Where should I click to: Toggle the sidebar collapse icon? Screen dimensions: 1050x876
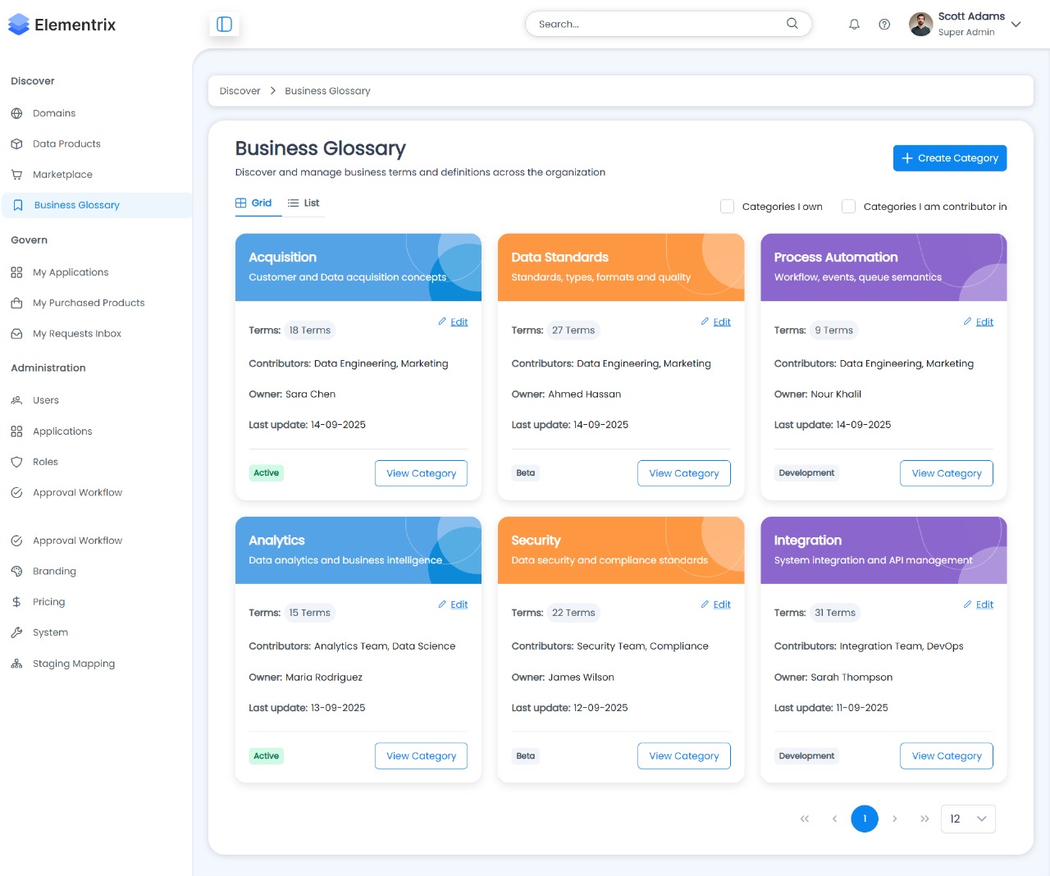(x=224, y=25)
